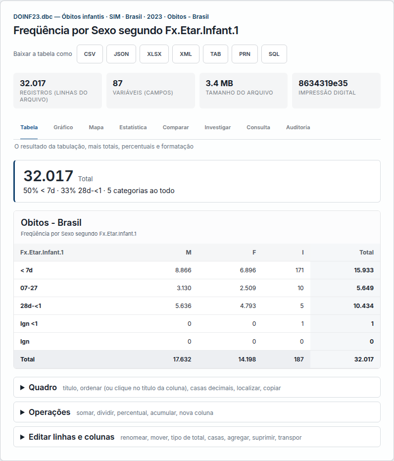The height and width of the screenshot is (461, 394).
Task: Sort by the Total column header
Action: coord(366,252)
